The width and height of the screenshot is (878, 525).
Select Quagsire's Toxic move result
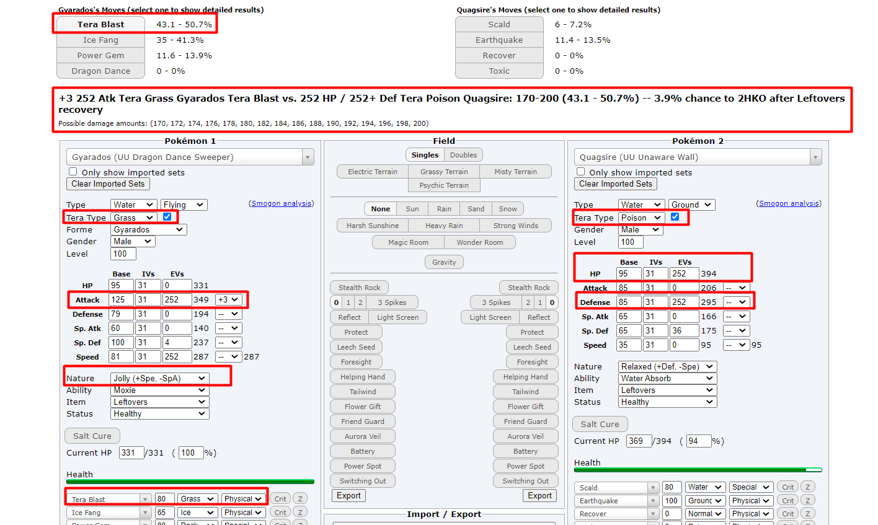click(499, 71)
